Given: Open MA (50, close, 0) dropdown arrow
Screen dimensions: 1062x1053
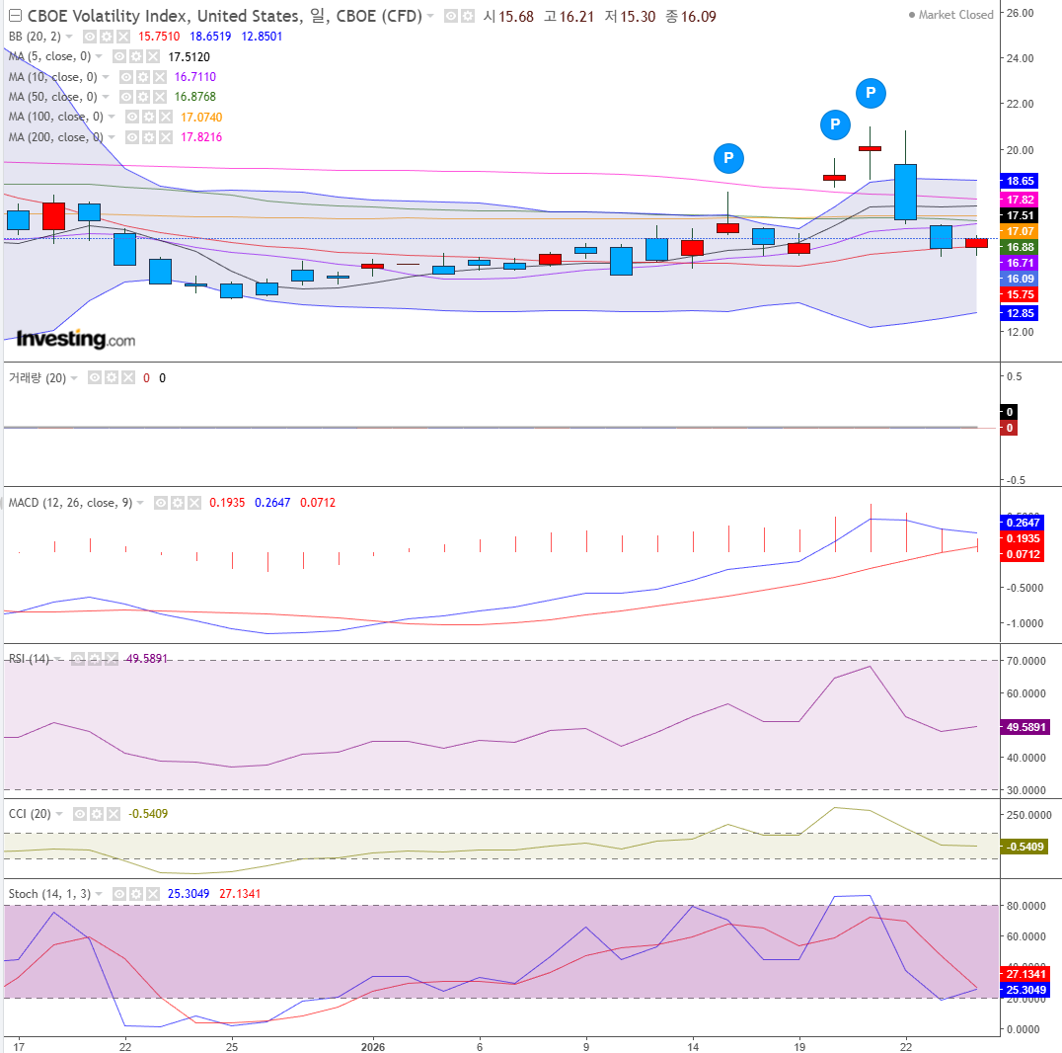Looking at the screenshot, I should (105, 97).
